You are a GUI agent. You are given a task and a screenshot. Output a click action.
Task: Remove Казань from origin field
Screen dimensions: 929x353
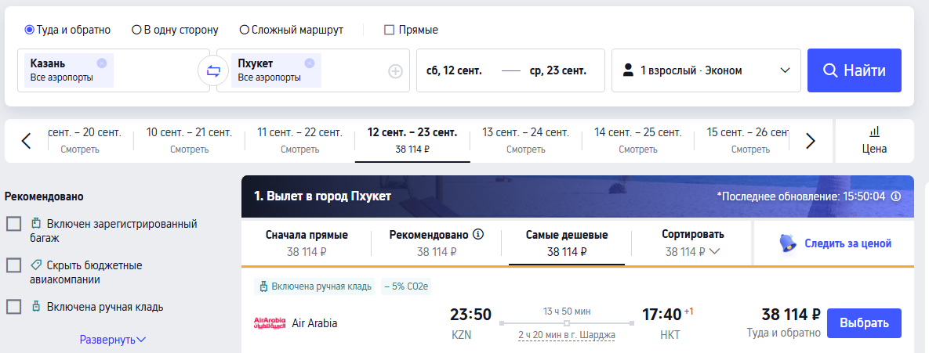[x=102, y=63]
